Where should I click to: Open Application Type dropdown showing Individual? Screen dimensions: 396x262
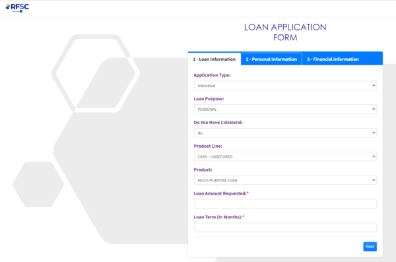pyautogui.click(x=285, y=86)
